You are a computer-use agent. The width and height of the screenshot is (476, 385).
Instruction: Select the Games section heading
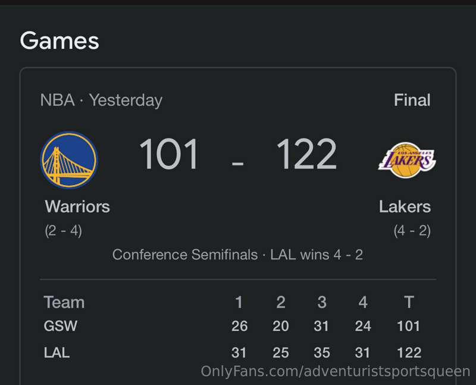click(59, 40)
